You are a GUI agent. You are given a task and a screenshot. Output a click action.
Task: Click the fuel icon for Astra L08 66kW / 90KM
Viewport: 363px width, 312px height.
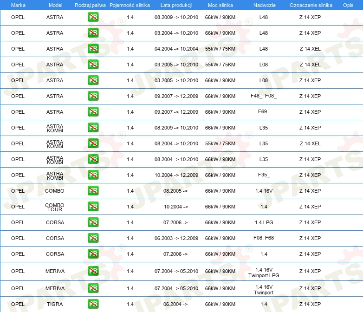93,80
